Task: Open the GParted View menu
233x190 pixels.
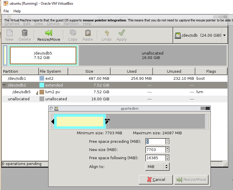Action: (39, 24)
